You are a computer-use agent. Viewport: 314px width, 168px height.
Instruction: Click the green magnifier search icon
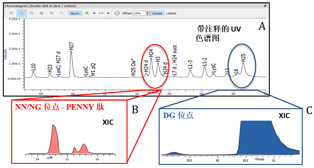(x=87, y=13)
